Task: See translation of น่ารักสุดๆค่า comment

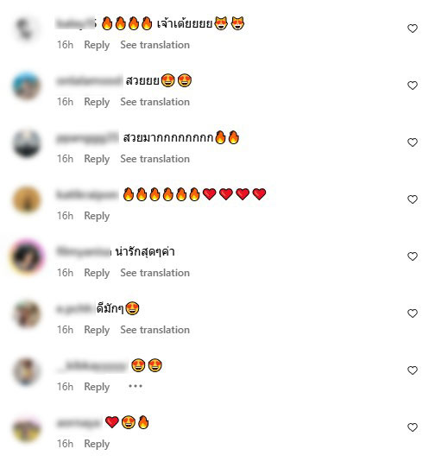Action: click(x=155, y=273)
